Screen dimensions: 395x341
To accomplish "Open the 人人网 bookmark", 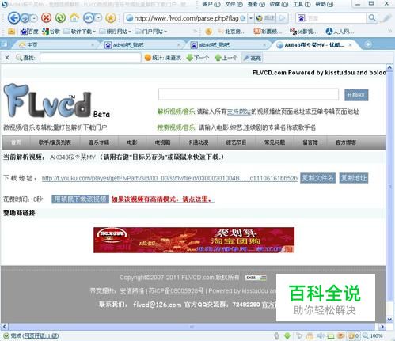I will click(339, 32).
